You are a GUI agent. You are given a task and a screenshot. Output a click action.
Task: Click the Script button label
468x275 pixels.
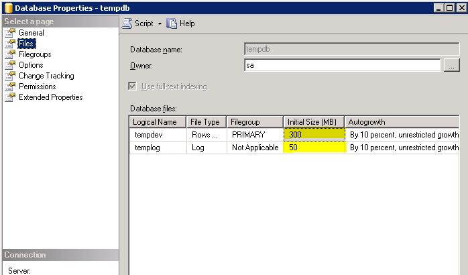144,23
